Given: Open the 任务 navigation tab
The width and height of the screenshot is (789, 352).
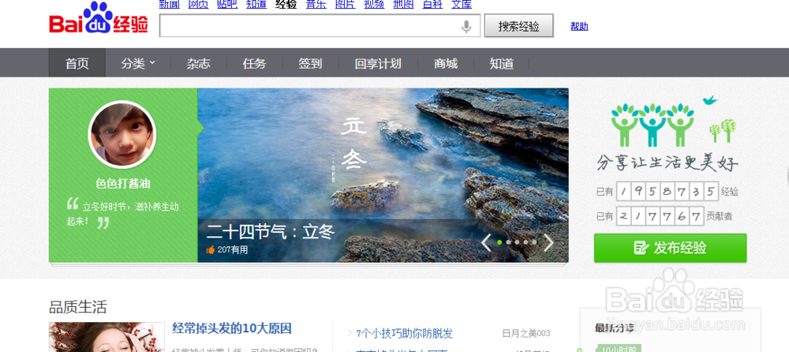Looking at the screenshot, I should 254,63.
